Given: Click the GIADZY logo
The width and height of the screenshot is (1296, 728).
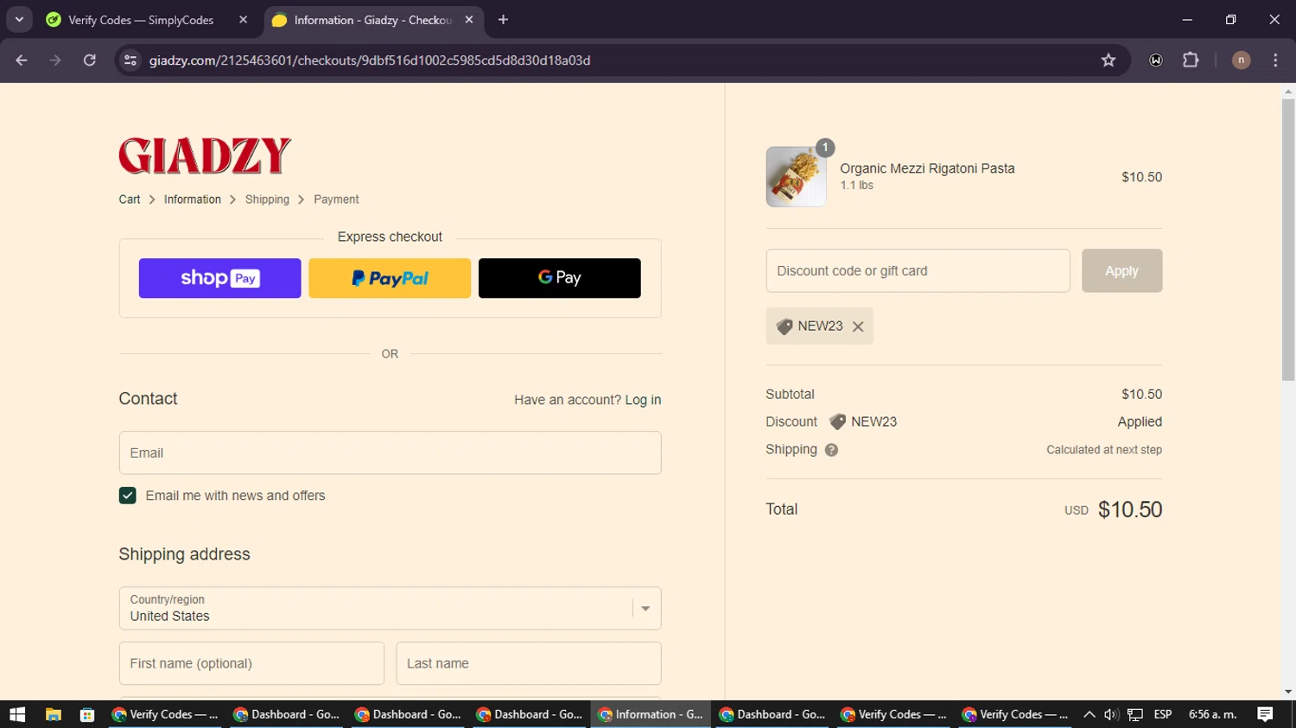Looking at the screenshot, I should pos(205,156).
